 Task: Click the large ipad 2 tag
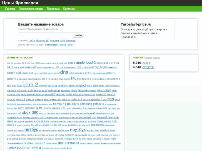(x=31, y=85)
